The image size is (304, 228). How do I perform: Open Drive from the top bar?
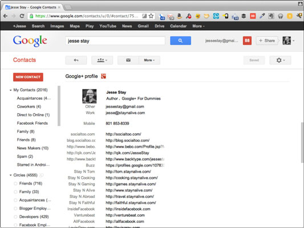(x=159, y=26)
